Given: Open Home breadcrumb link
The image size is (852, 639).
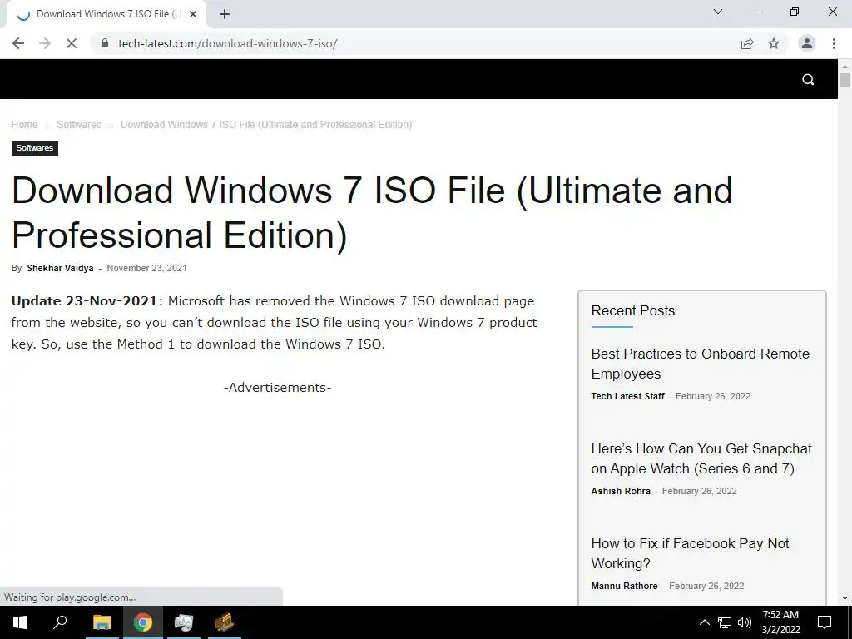Looking at the screenshot, I should pos(24,125).
